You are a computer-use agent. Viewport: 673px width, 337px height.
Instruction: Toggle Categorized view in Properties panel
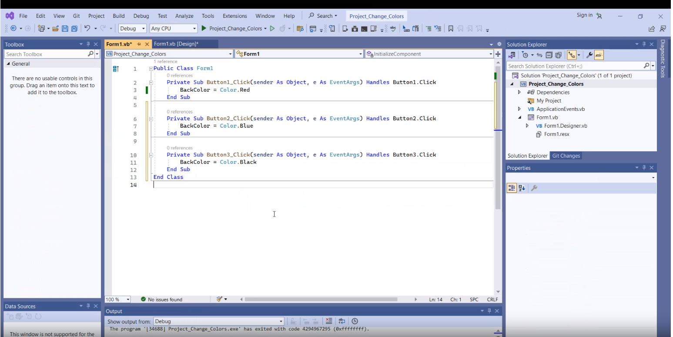[x=512, y=188]
